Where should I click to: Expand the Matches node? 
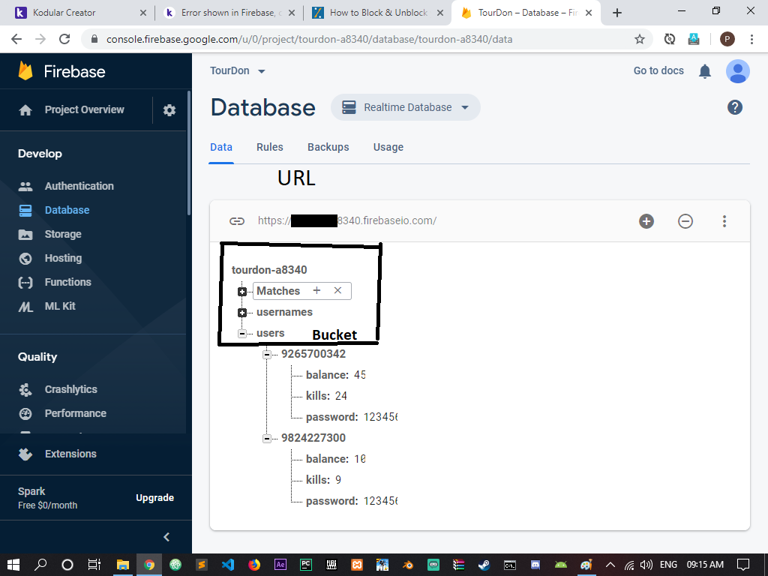242,292
